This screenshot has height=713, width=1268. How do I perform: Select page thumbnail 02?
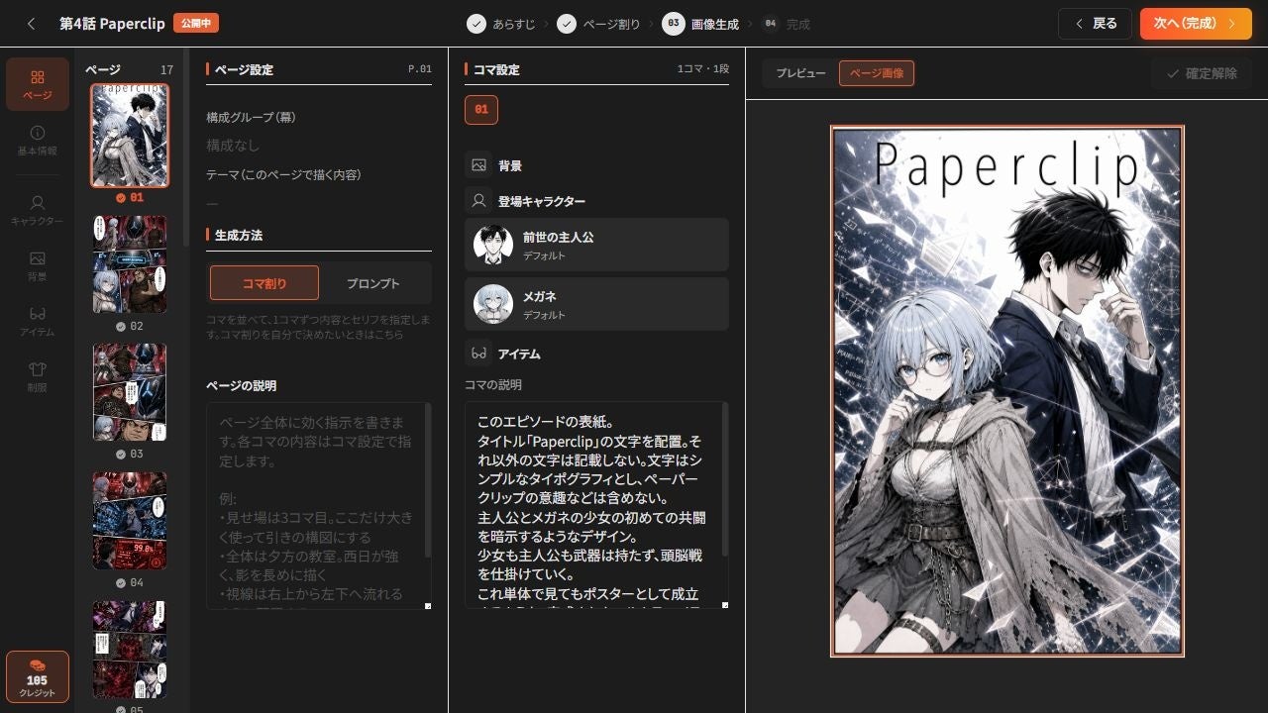130,264
